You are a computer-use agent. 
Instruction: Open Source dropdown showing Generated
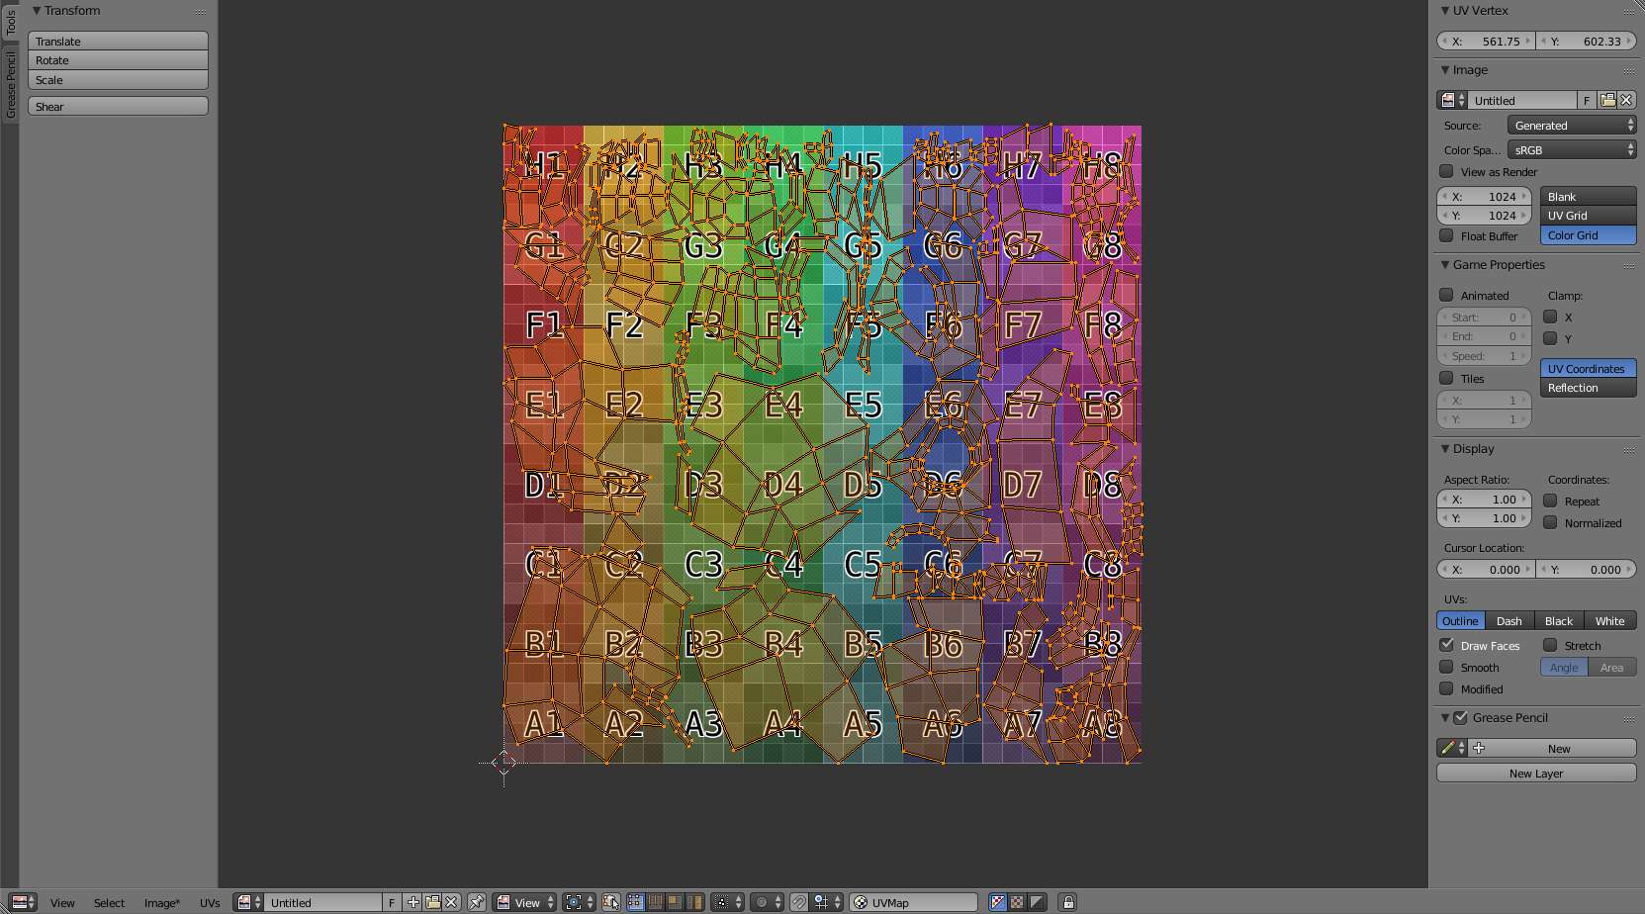coord(1572,126)
